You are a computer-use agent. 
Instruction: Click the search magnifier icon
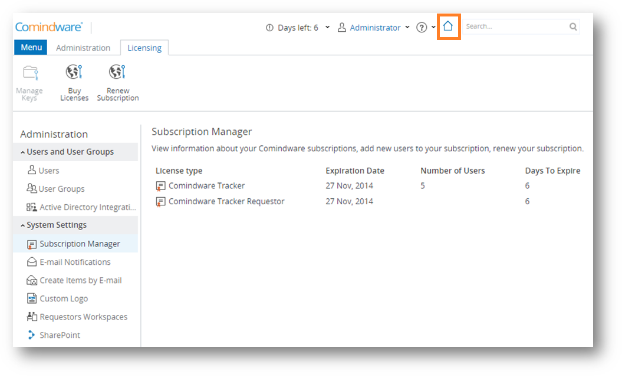(572, 26)
